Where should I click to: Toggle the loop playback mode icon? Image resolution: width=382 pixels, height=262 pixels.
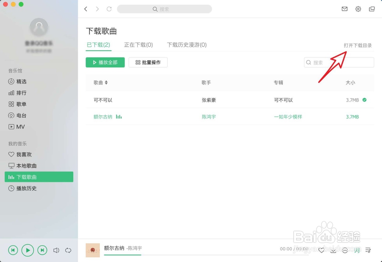point(68,250)
